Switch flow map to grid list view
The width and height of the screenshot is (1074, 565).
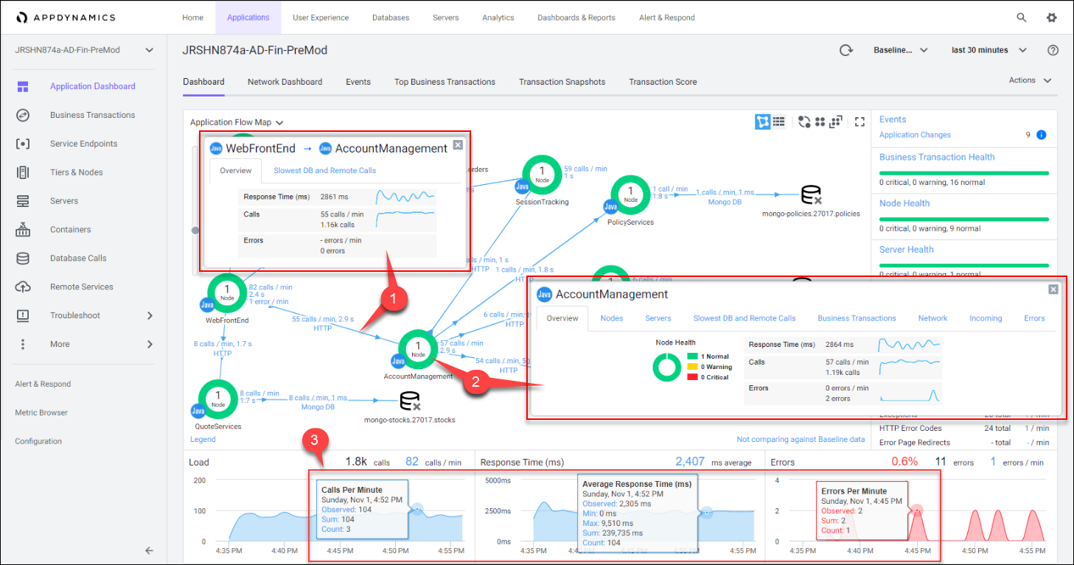779,122
